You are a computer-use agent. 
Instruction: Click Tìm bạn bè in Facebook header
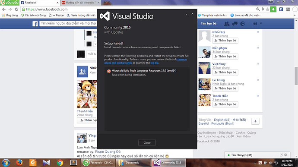209,23
